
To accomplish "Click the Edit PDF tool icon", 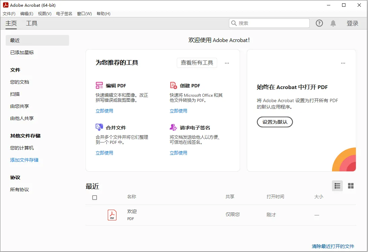I will point(99,85).
